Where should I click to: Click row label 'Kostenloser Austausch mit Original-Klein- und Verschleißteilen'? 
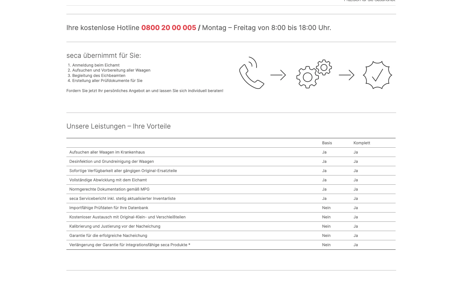point(127,217)
